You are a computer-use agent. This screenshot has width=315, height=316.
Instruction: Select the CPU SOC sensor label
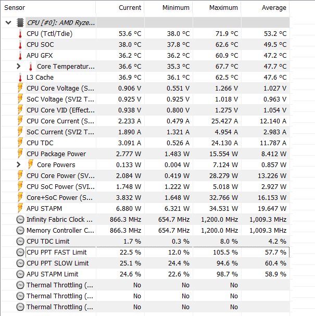pos(40,45)
